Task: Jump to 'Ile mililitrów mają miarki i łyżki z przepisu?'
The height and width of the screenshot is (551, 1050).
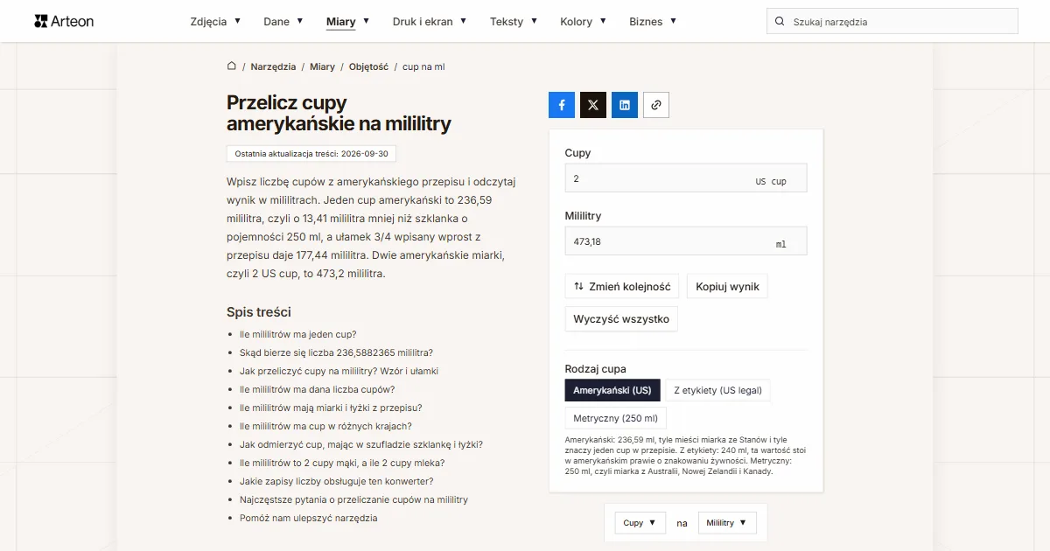Action: coord(331,408)
